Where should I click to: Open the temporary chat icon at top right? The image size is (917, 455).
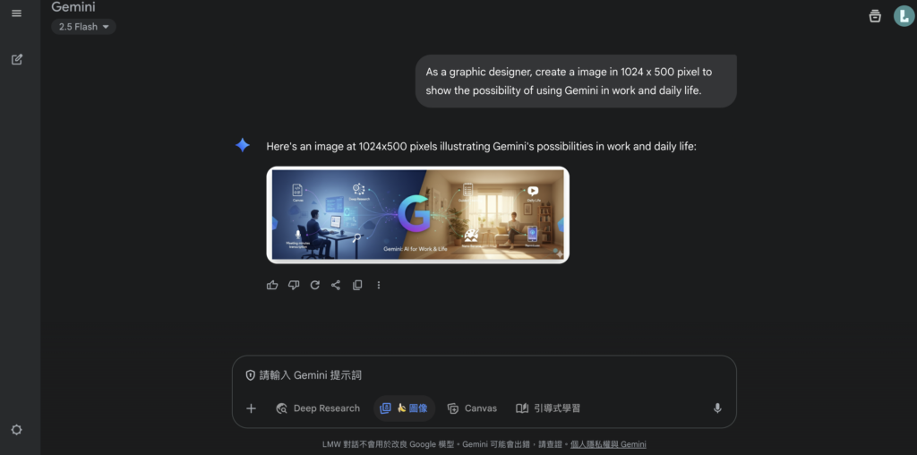pos(875,15)
